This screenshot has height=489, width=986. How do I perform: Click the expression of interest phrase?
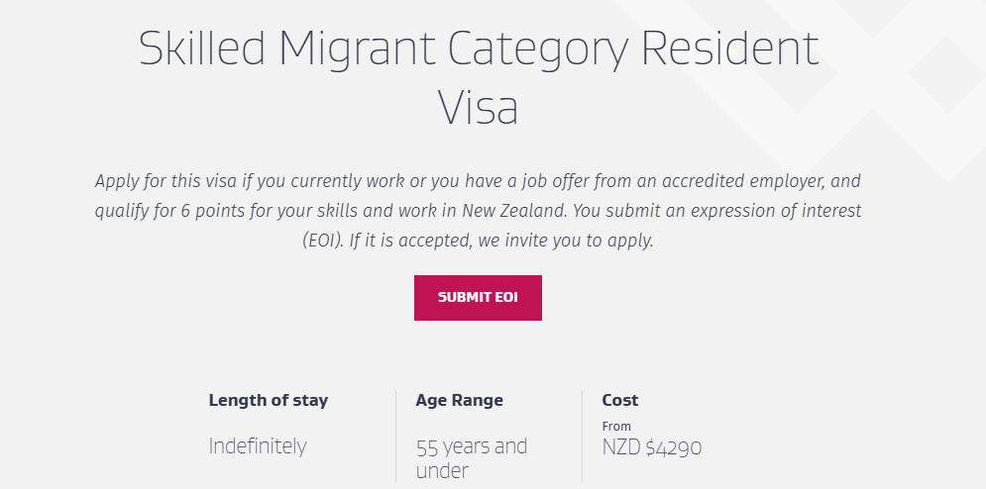tap(776, 211)
